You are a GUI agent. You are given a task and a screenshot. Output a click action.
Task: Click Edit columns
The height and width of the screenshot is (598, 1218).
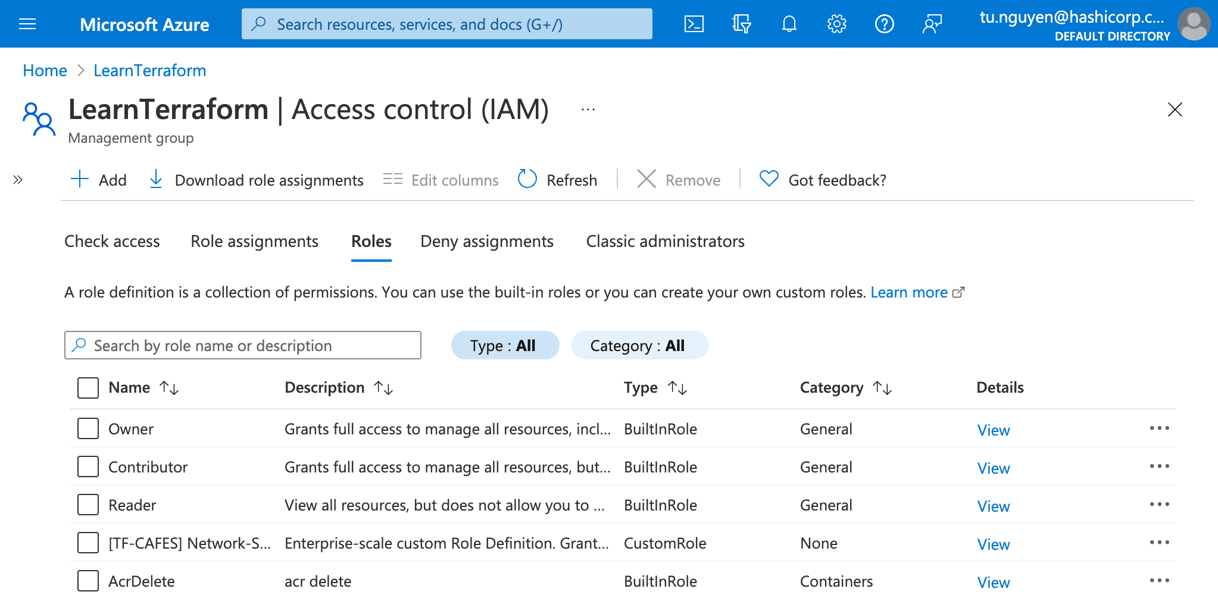(441, 180)
